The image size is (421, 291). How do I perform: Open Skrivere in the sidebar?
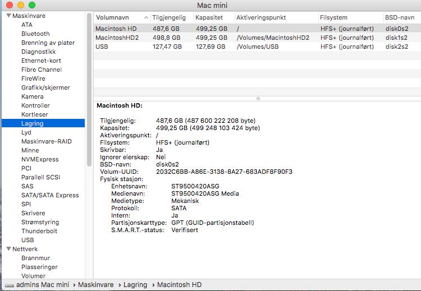[x=33, y=213]
